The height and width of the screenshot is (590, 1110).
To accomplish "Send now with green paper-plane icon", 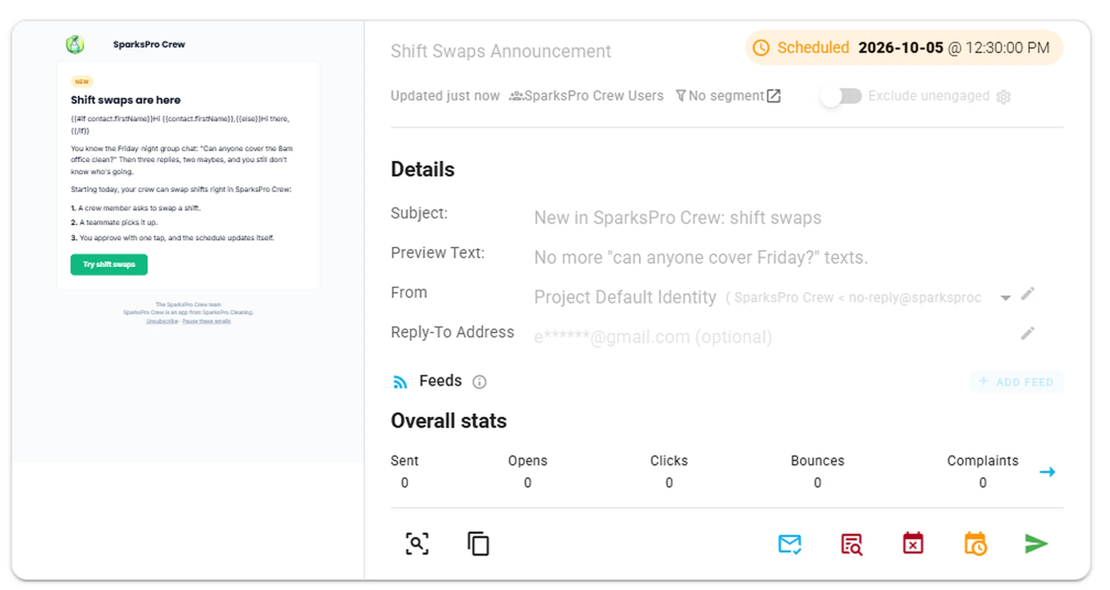I will [1036, 544].
